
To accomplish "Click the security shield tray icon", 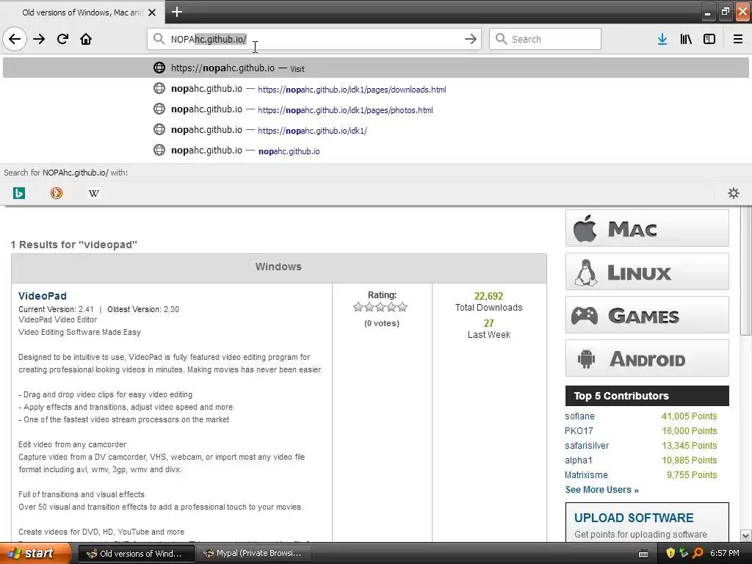I will pyautogui.click(x=670, y=554).
